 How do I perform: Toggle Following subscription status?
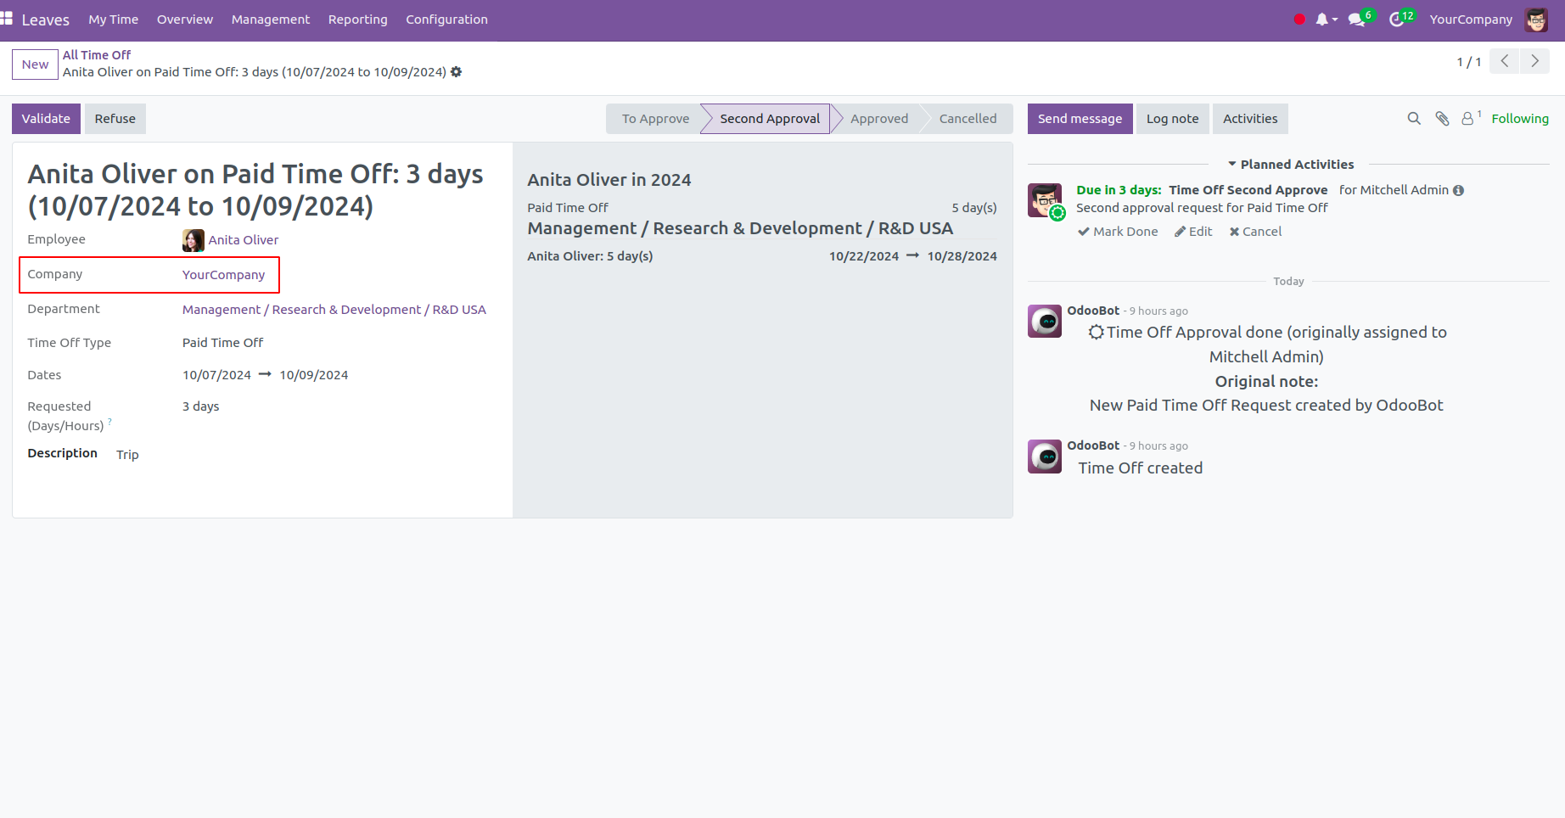pos(1519,119)
